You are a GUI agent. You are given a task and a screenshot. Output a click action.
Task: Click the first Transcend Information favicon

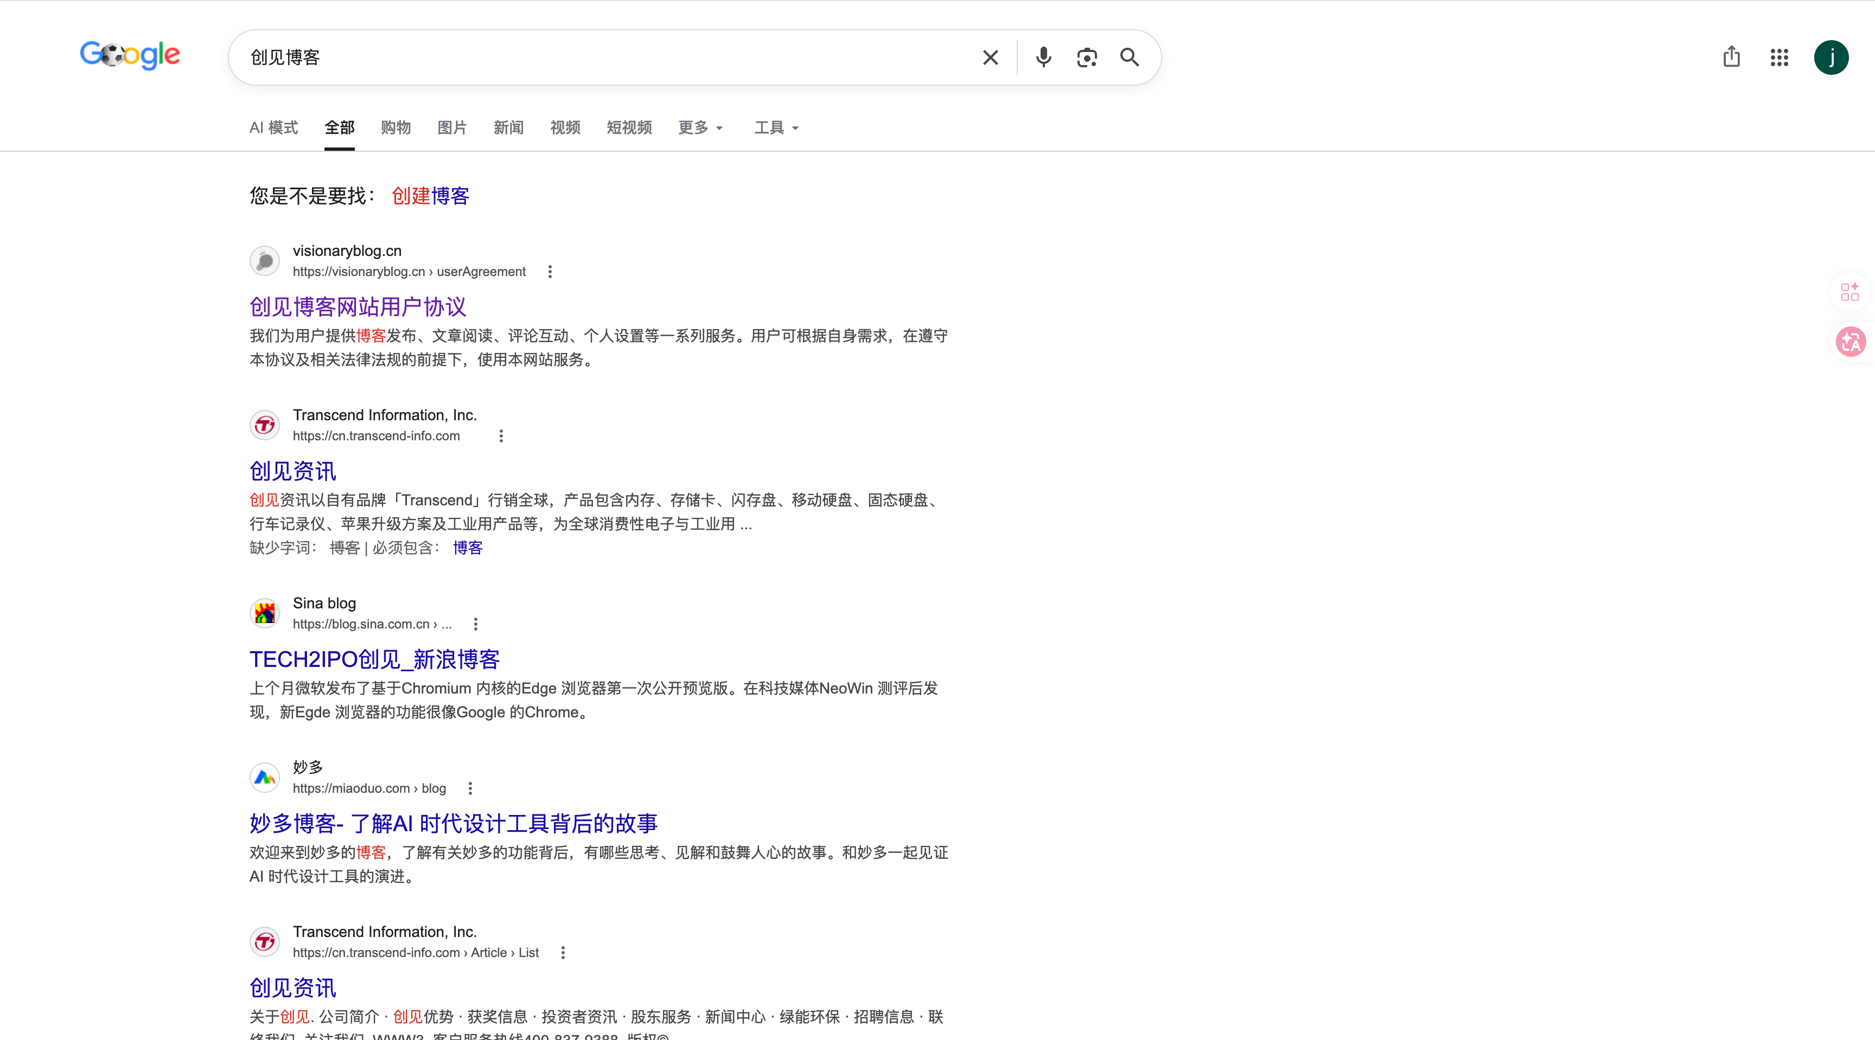[x=265, y=425]
